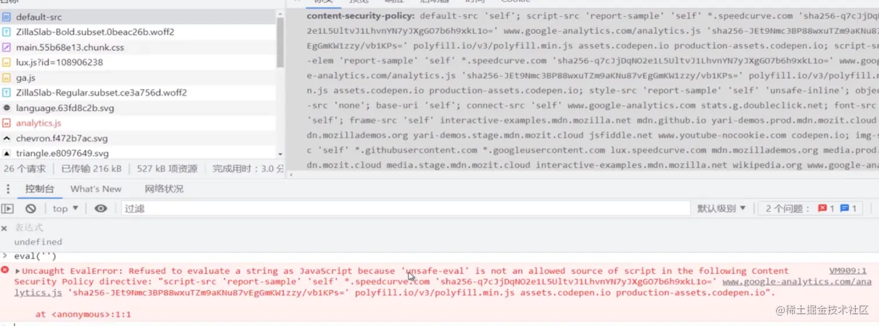This screenshot has width=879, height=326.
Task: Select the default-src request row
Action: [138, 17]
